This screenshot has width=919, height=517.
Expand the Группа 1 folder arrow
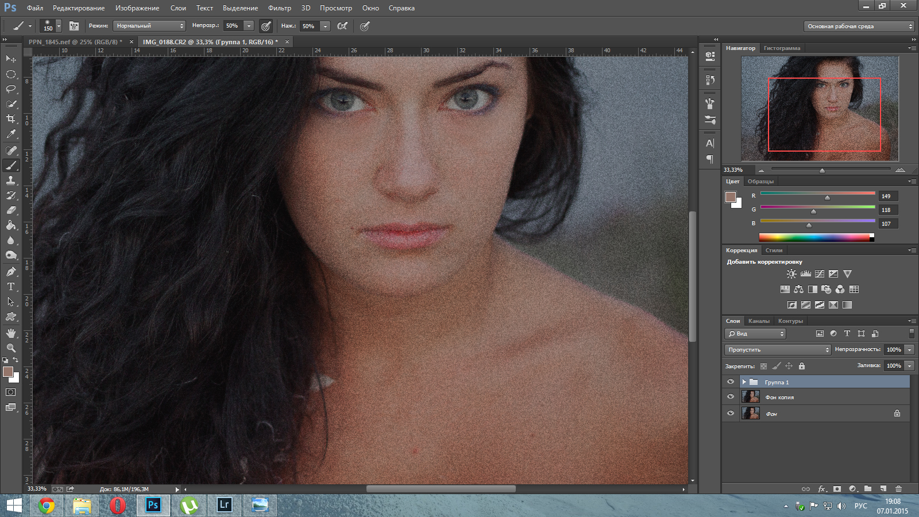[744, 382]
